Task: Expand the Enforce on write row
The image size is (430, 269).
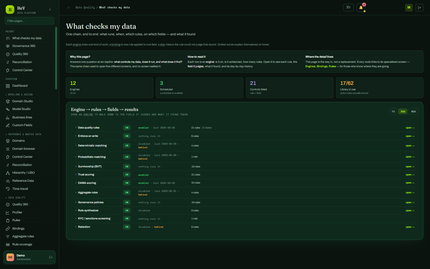Action: [76, 136]
